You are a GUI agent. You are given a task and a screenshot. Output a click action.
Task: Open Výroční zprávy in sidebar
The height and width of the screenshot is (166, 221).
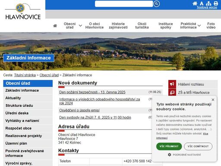point(28,163)
